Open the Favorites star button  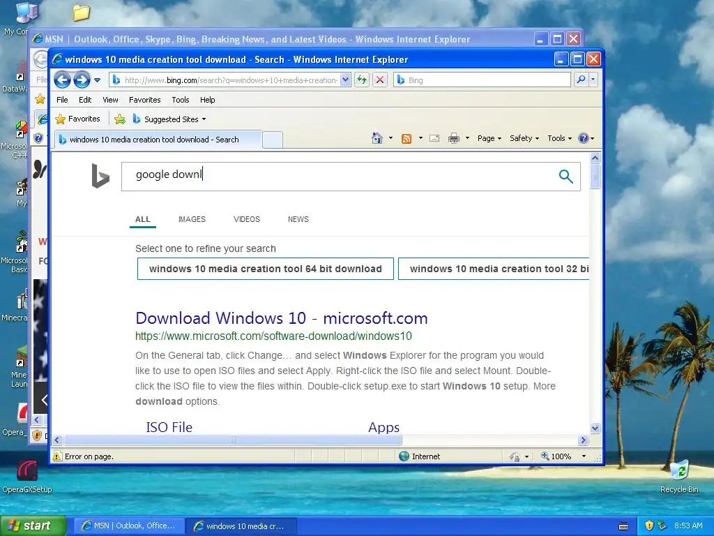click(77, 119)
